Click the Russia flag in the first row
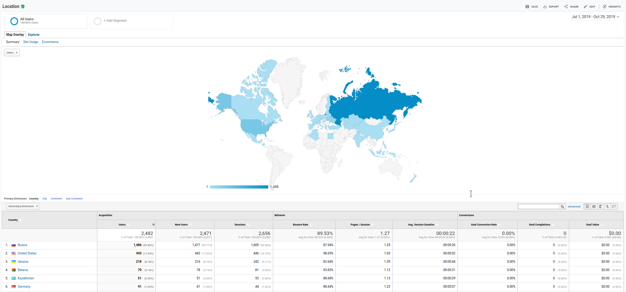This screenshot has width=626, height=292. (x=13, y=245)
